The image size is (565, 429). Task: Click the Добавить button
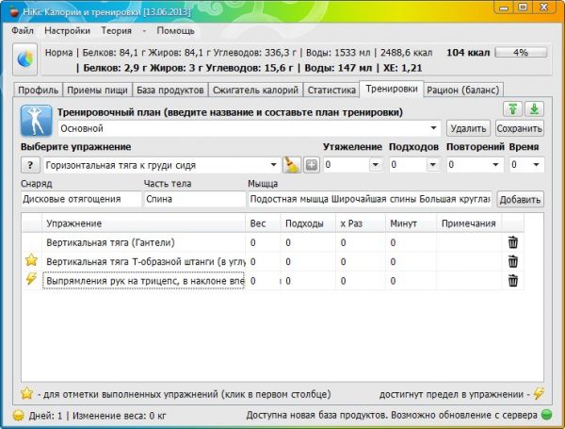click(520, 200)
